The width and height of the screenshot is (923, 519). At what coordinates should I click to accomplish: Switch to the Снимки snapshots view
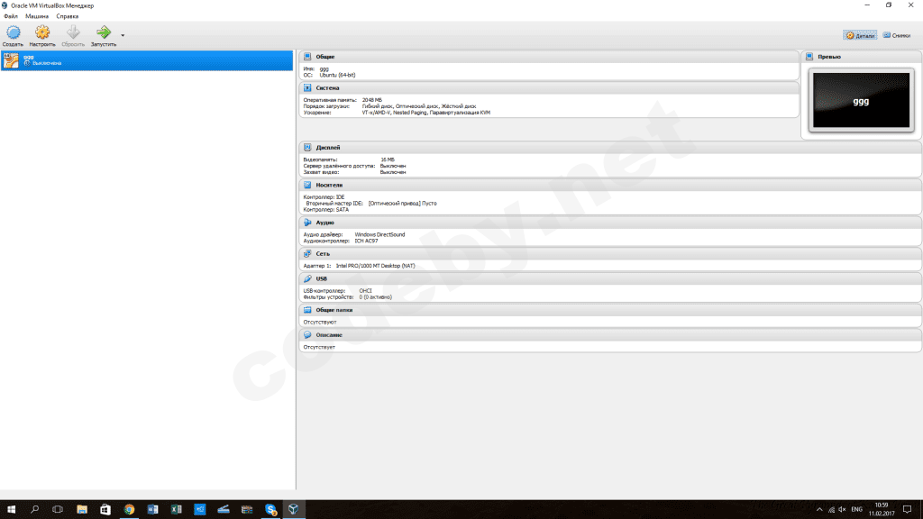click(x=897, y=35)
